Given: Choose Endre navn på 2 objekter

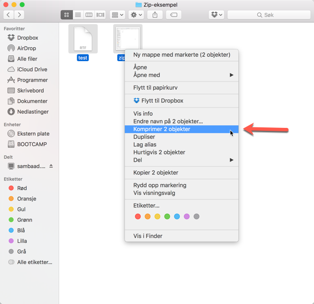Looking at the screenshot, I should point(181,121).
